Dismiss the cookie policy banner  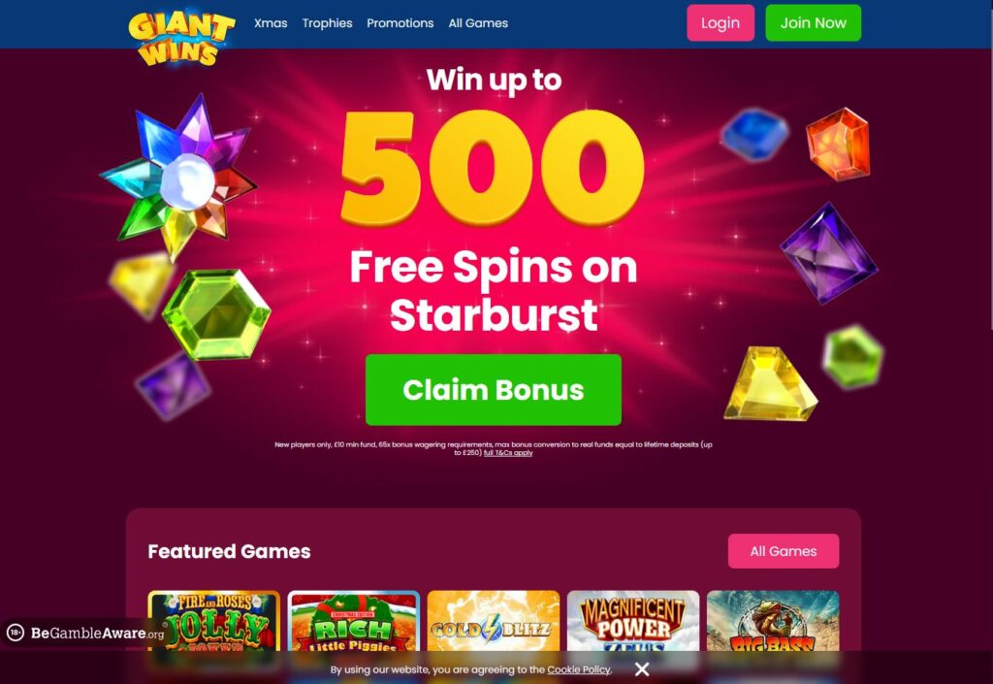(642, 669)
